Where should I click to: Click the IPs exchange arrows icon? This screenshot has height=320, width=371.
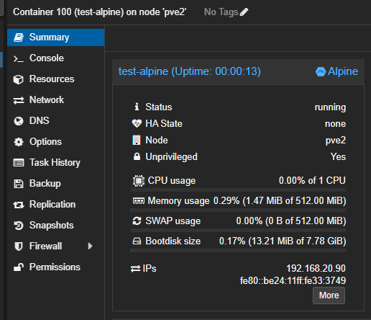pyautogui.click(x=135, y=269)
